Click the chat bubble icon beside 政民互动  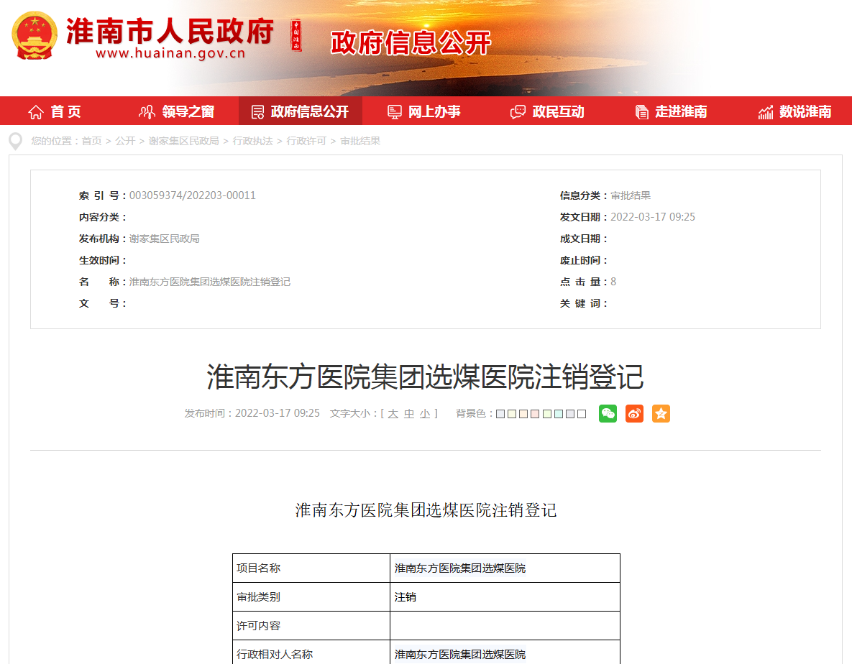coord(516,111)
